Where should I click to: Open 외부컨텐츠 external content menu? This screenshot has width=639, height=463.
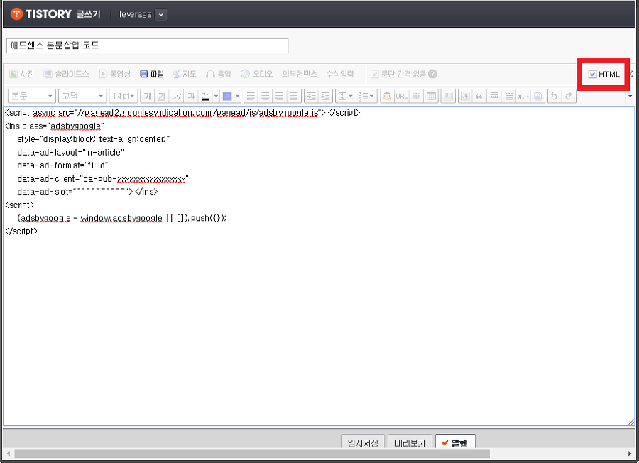pos(300,74)
